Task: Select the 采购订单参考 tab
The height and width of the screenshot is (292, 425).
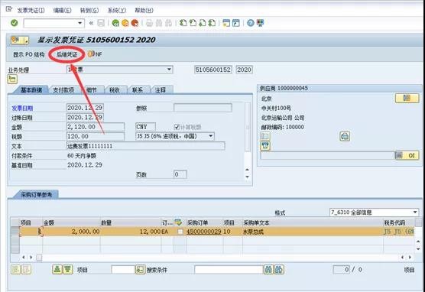Action: 37,195
